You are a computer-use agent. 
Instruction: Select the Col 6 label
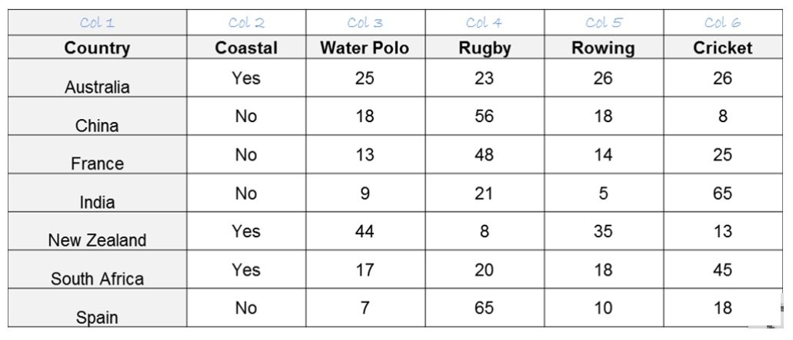[722, 23]
